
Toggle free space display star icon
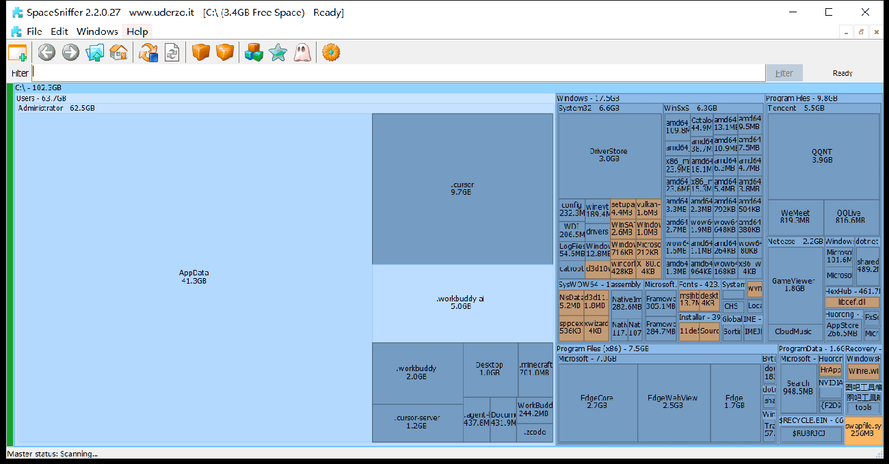(278, 53)
